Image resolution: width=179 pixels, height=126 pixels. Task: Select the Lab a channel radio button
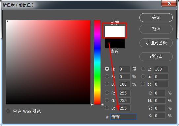(143, 76)
